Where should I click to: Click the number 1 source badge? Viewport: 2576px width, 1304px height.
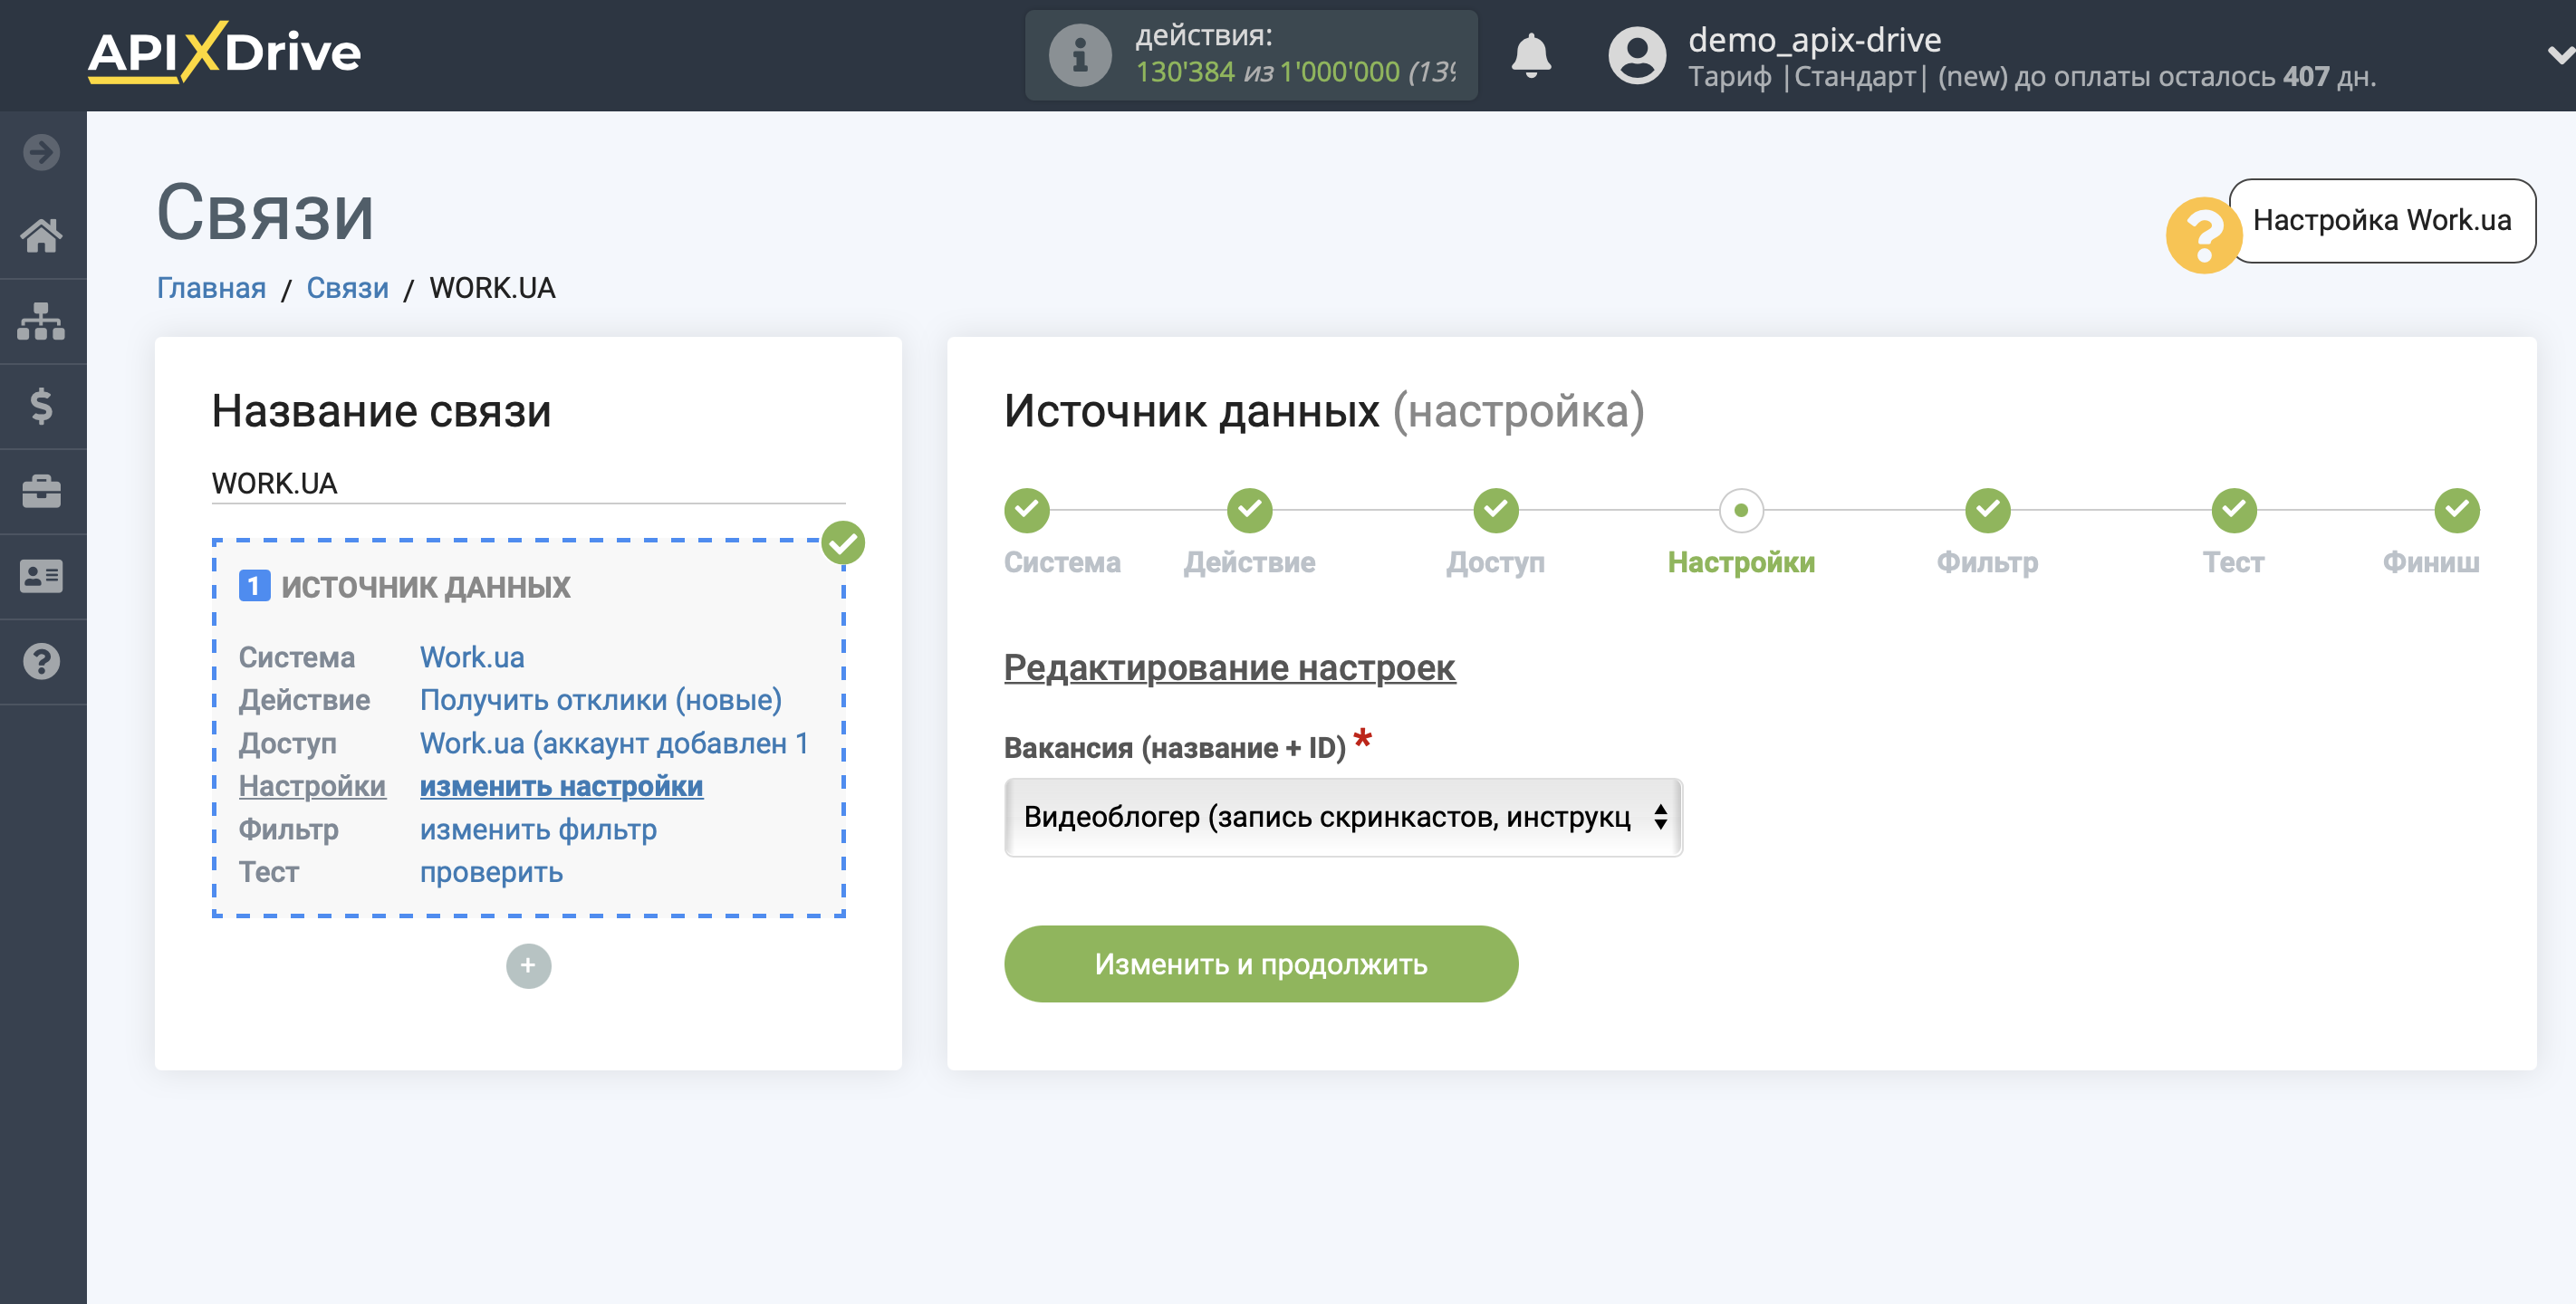point(254,586)
